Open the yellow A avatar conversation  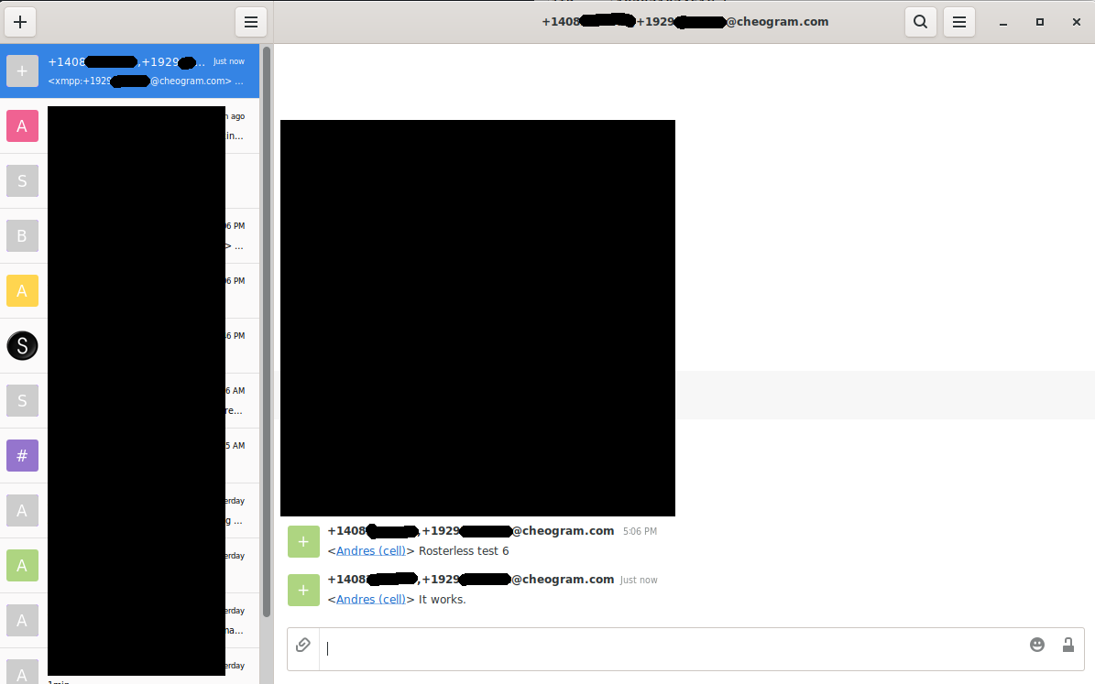click(x=22, y=291)
